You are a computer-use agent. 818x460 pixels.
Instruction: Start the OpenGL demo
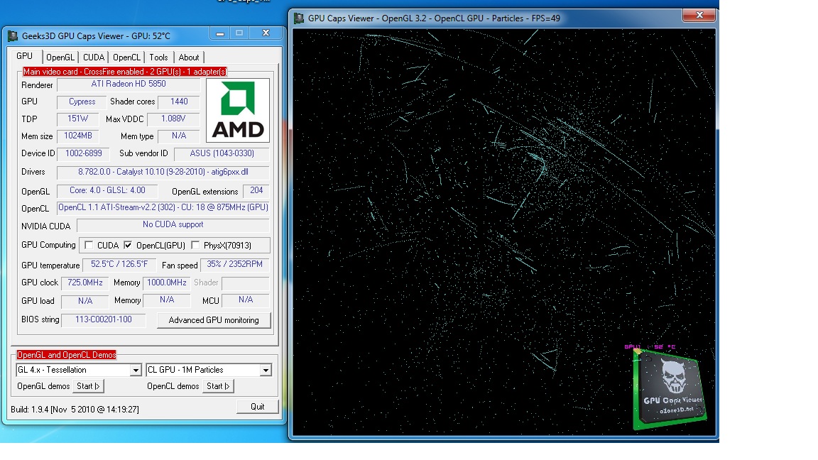pyautogui.click(x=88, y=386)
